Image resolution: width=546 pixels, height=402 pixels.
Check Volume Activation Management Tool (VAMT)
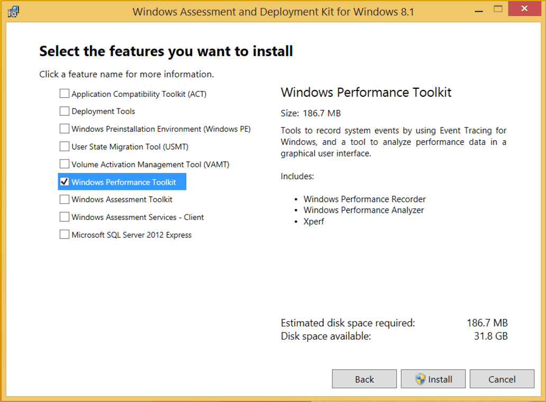[64, 164]
